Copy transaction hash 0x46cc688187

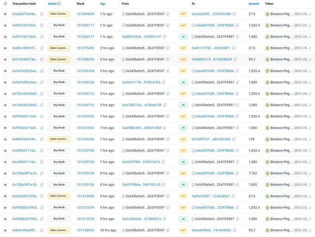pyautogui.click(x=42, y=48)
